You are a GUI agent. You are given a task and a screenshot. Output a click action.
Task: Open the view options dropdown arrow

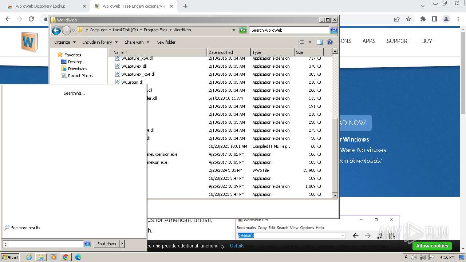coord(310,42)
